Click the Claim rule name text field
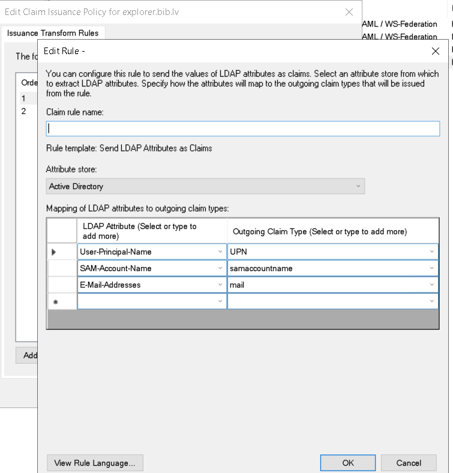Viewport: 453px width, 473px height. (x=243, y=129)
